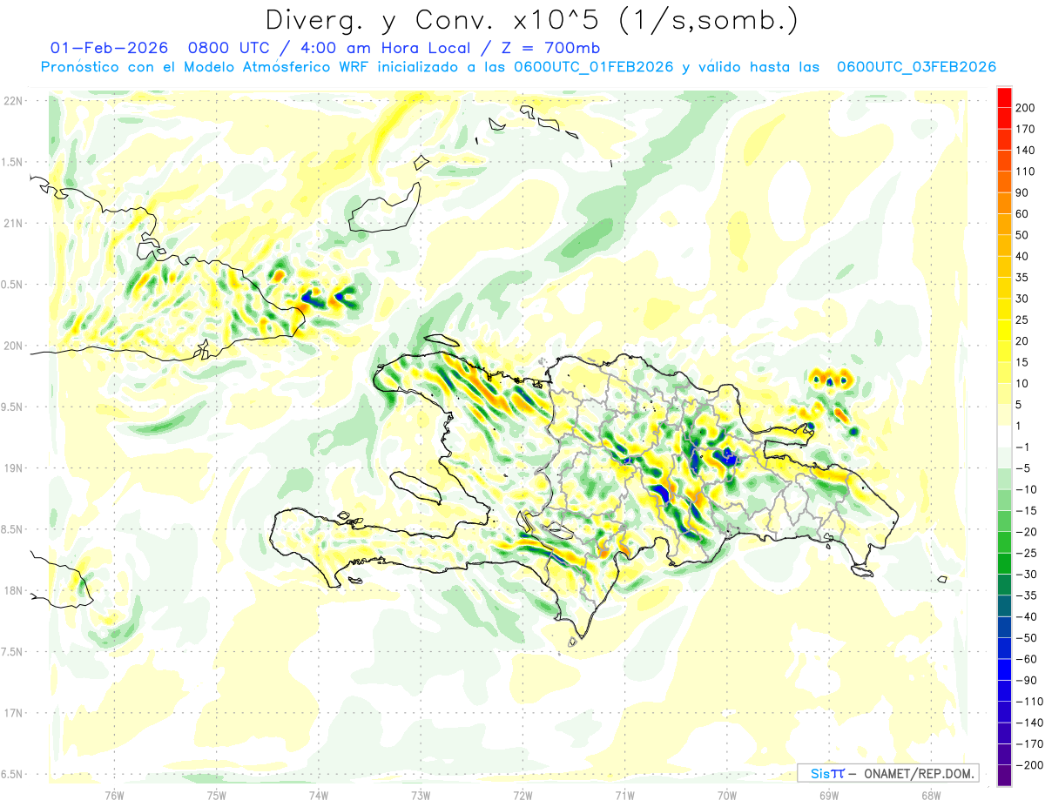Click the colorbar label -110
Viewport: 1045px width, 807px height.
pyautogui.click(x=1029, y=701)
